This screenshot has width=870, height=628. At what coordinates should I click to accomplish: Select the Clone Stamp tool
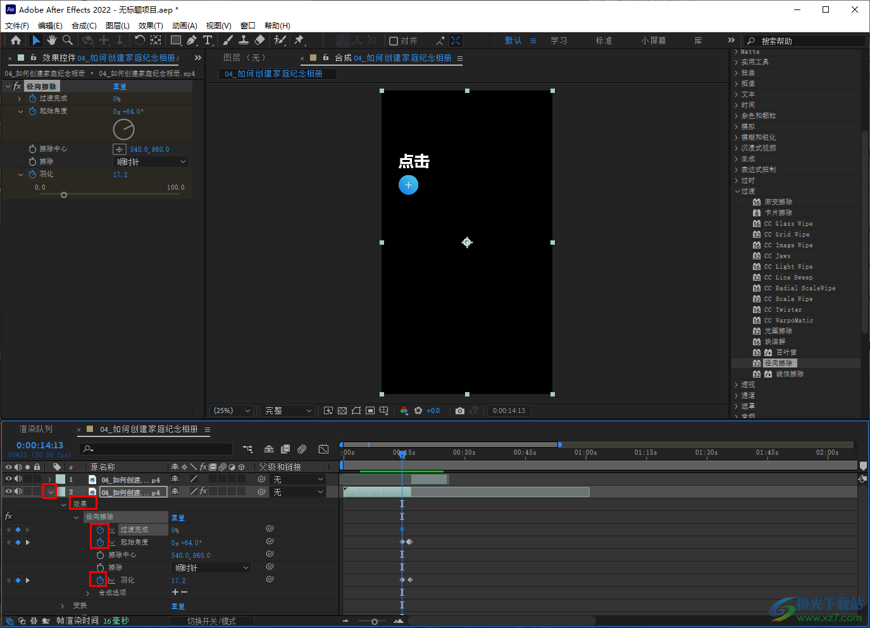pos(243,40)
